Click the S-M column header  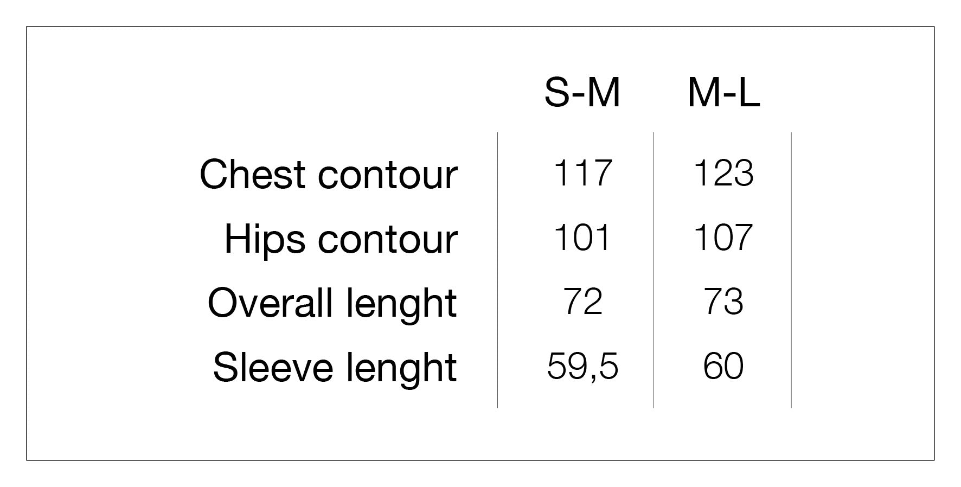(582, 93)
